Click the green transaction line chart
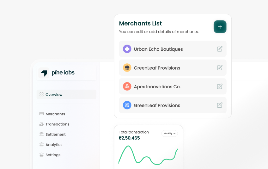268x169 pixels. click(148, 155)
